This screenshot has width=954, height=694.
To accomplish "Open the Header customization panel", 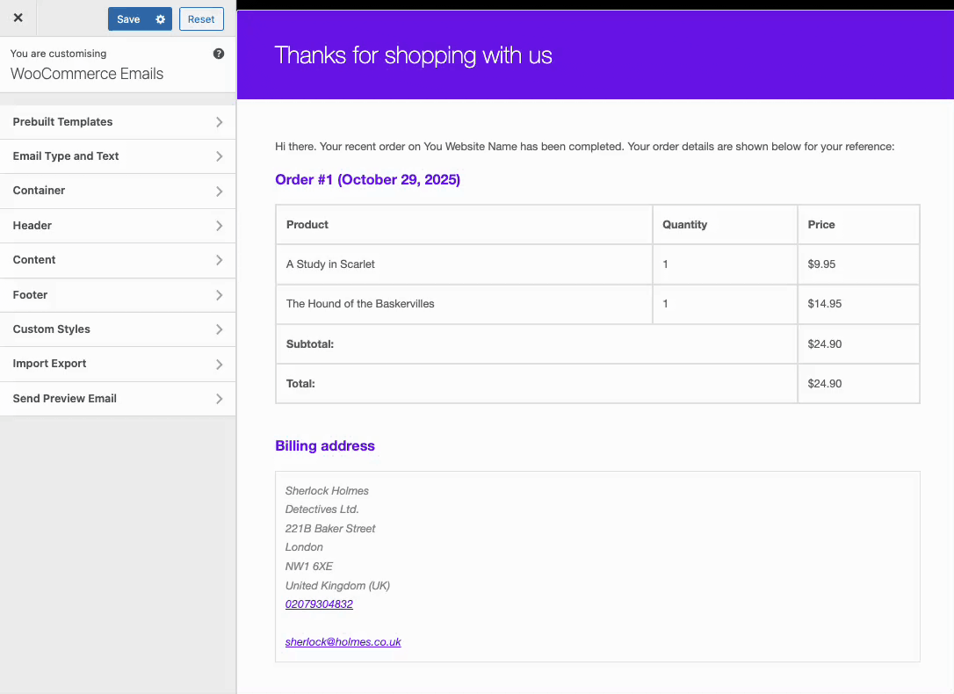I will pyautogui.click(x=119, y=225).
